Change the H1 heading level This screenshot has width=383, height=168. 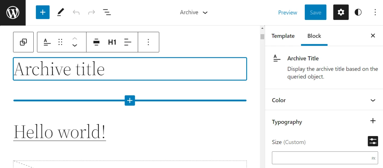(112, 42)
